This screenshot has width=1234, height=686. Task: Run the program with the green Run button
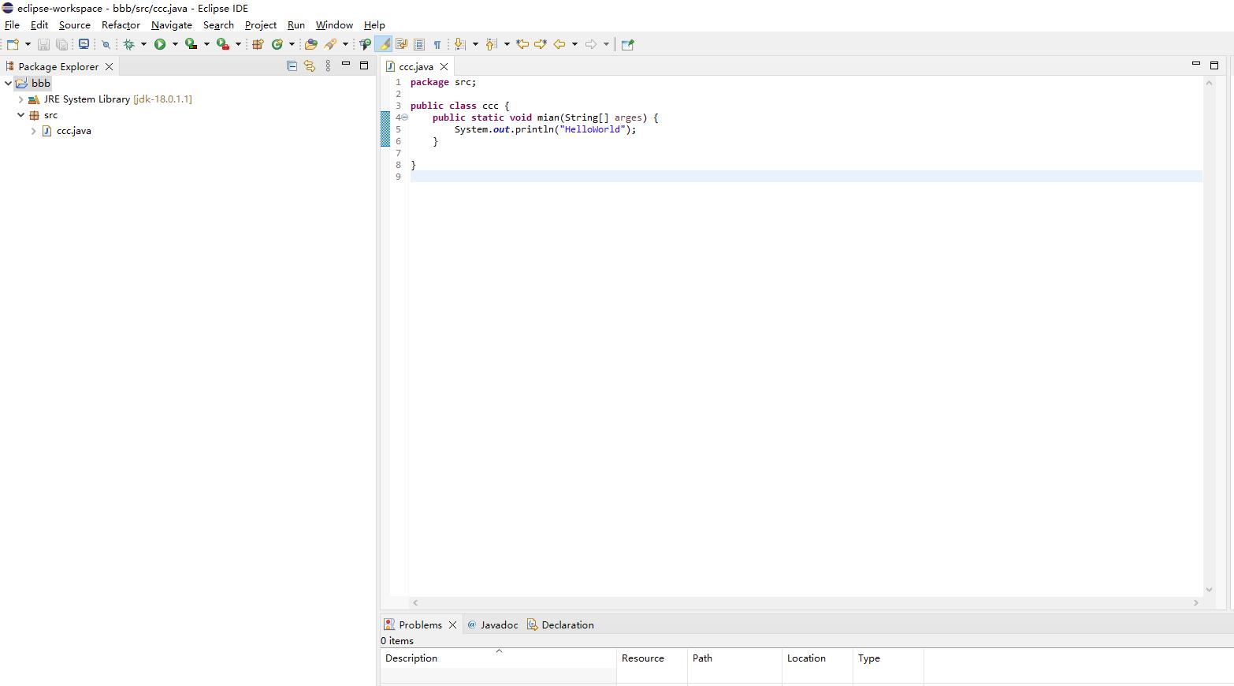pyautogui.click(x=162, y=44)
